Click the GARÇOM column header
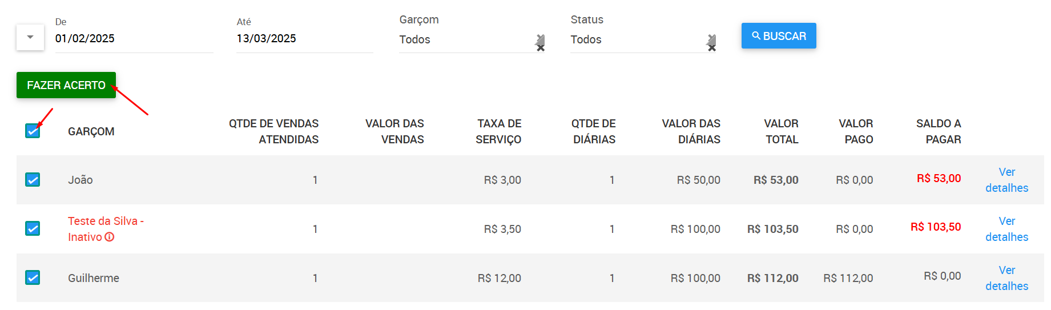 (x=91, y=131)
